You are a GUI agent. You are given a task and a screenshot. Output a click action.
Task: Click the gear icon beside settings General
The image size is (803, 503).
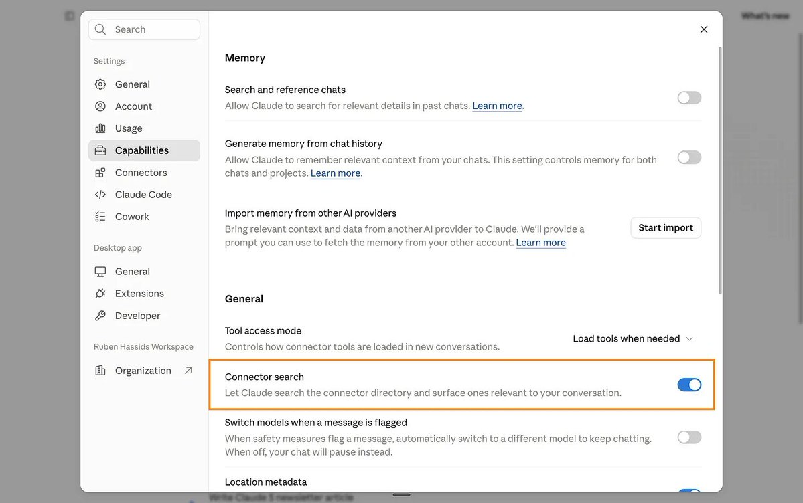point(100,84)
